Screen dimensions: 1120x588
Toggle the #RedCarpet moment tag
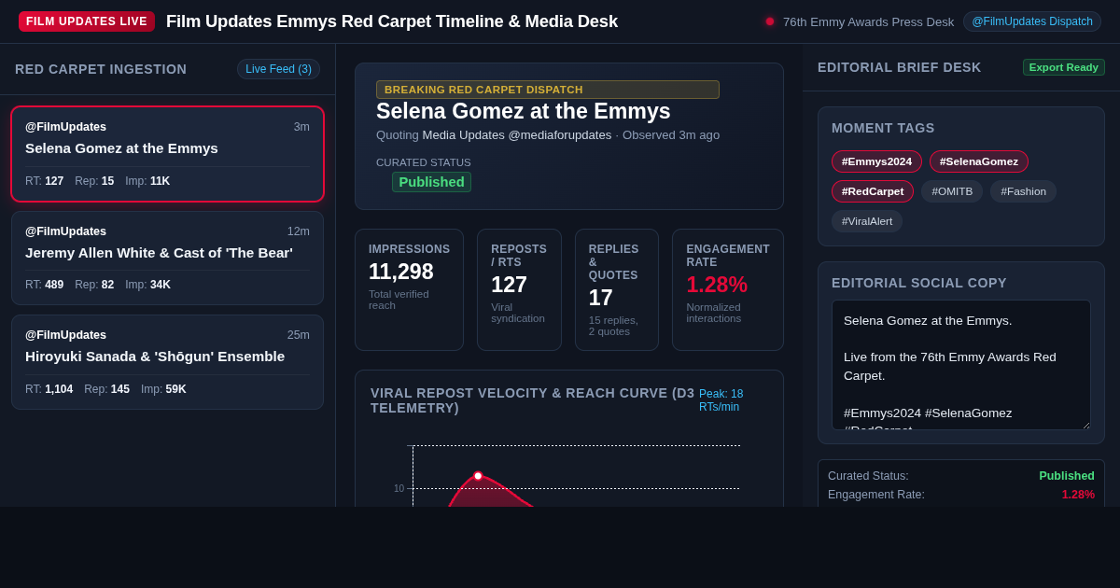click(873, 191)
